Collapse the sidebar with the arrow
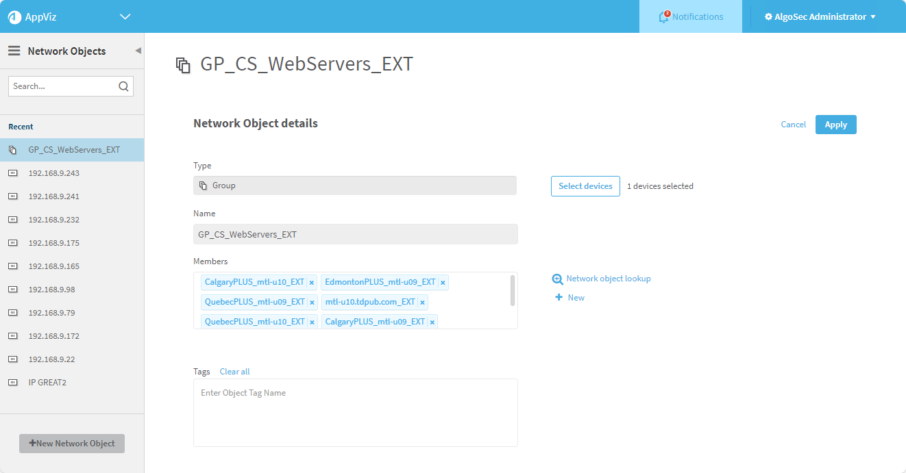This screenshot has width=906, height=473. click(x=138, y=51)
